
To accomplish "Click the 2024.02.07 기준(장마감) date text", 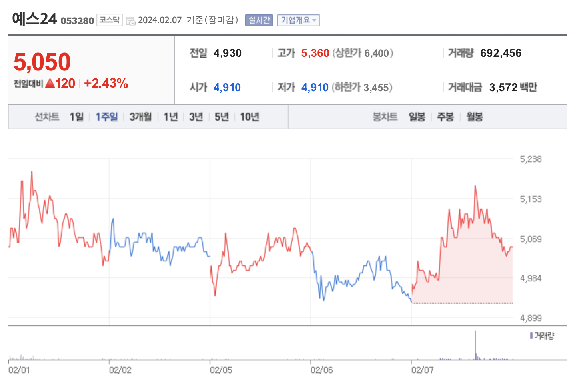I will [188, 20].
